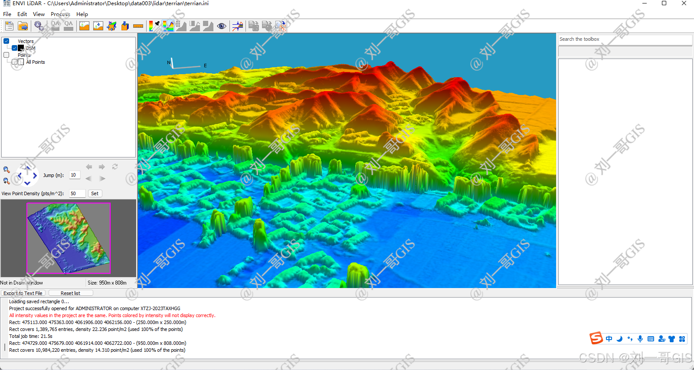Uncheck the DSM layer checkbox

pos(15,48)
